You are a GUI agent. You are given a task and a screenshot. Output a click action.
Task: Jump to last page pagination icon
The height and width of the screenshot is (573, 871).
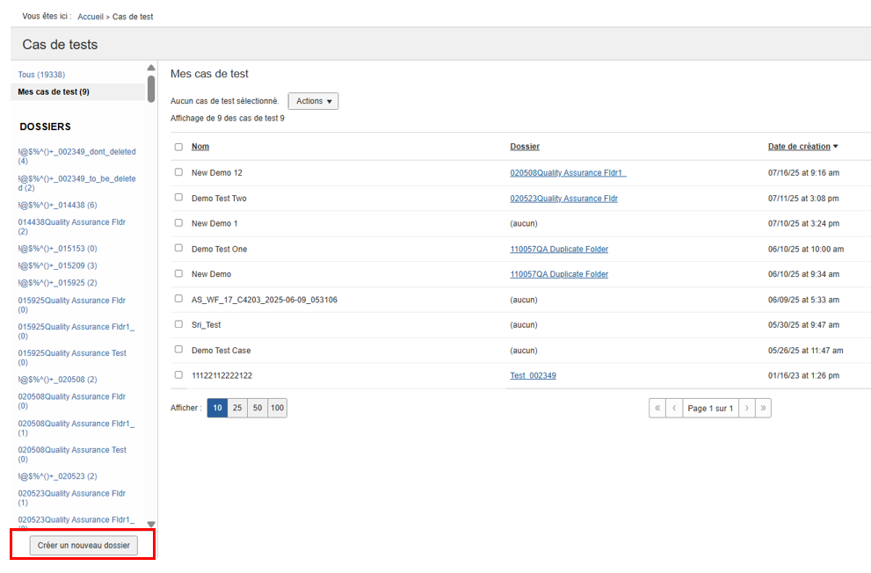pos(763,408)
